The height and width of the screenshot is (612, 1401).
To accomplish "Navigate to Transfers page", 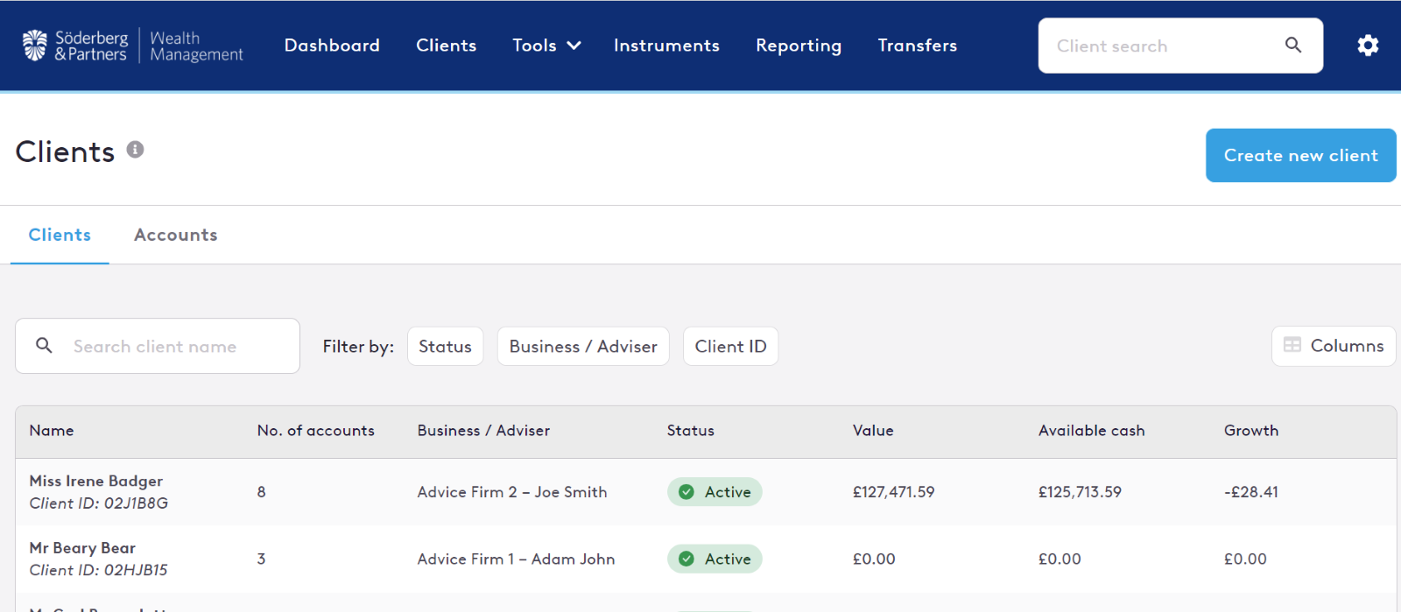I will click(917, 46).
